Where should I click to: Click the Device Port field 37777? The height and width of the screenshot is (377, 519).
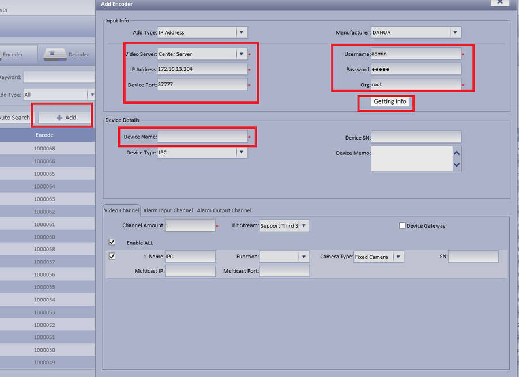tap(202, 84)
